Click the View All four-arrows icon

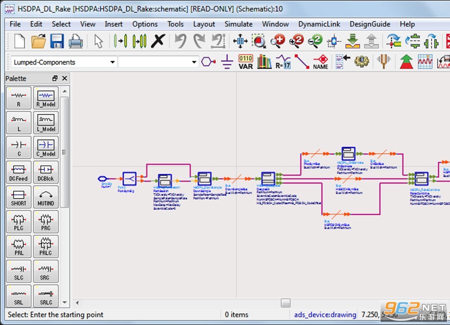tap(240, 41)
